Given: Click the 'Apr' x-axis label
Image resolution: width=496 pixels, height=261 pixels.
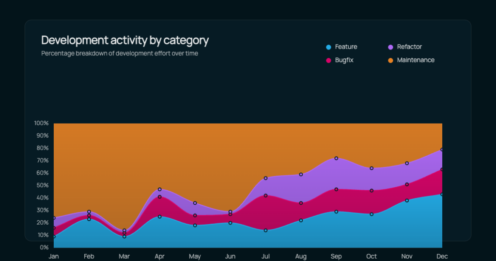Looking at the screenshot, I should (160, 256).
